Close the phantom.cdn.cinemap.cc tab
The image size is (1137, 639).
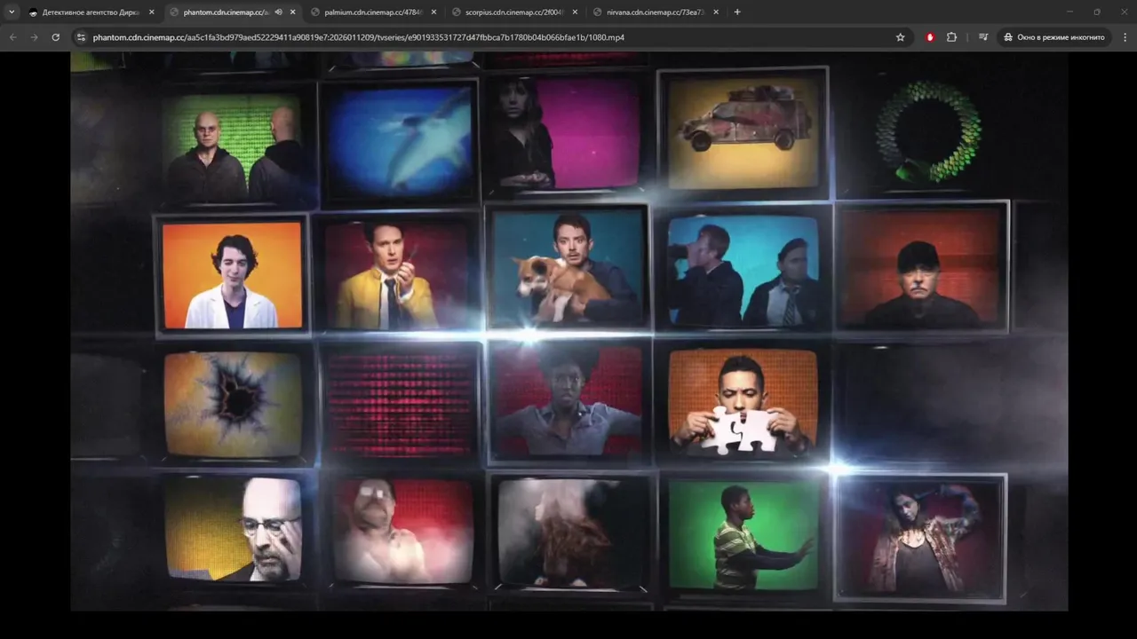point(292,12)
